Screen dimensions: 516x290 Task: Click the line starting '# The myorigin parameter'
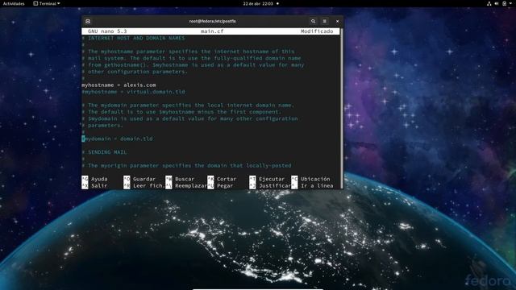point(186,166)
